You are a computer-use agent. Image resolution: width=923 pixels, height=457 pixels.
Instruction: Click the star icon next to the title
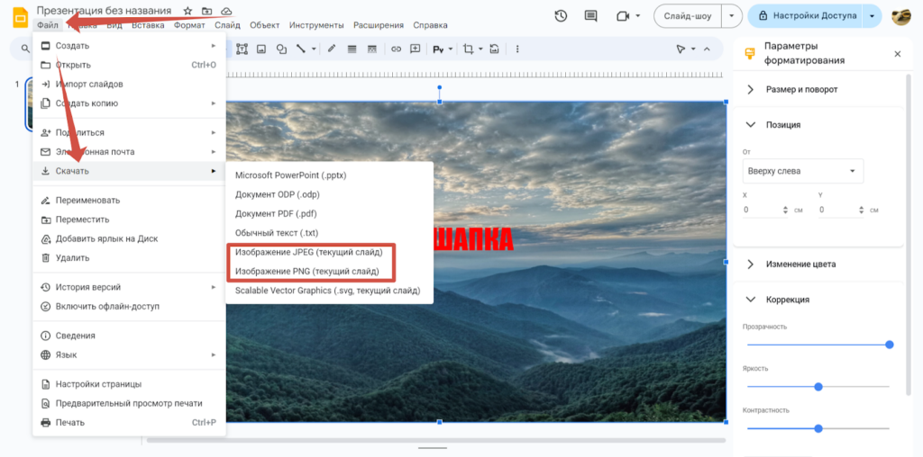pyautogui.click(x=187, y=11)
